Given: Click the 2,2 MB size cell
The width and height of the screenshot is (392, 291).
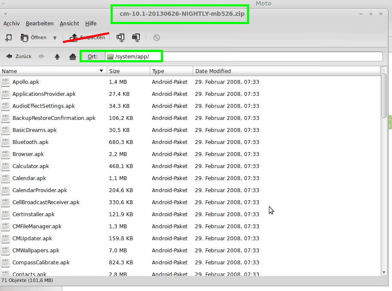Looking at the screenshot, I should (118, 154).
